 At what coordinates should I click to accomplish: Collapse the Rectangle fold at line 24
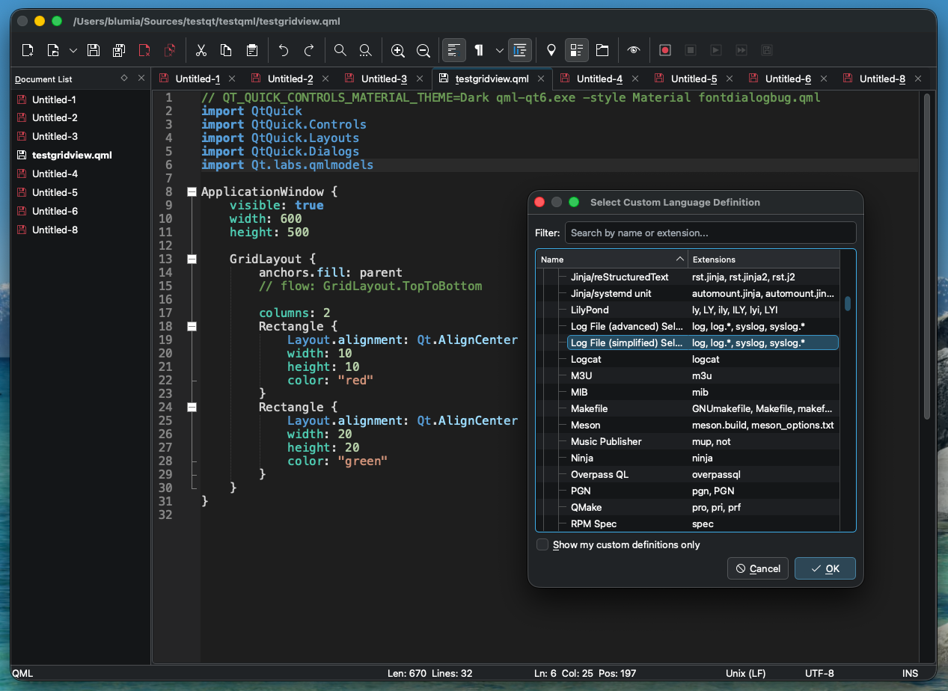[192, 407]
